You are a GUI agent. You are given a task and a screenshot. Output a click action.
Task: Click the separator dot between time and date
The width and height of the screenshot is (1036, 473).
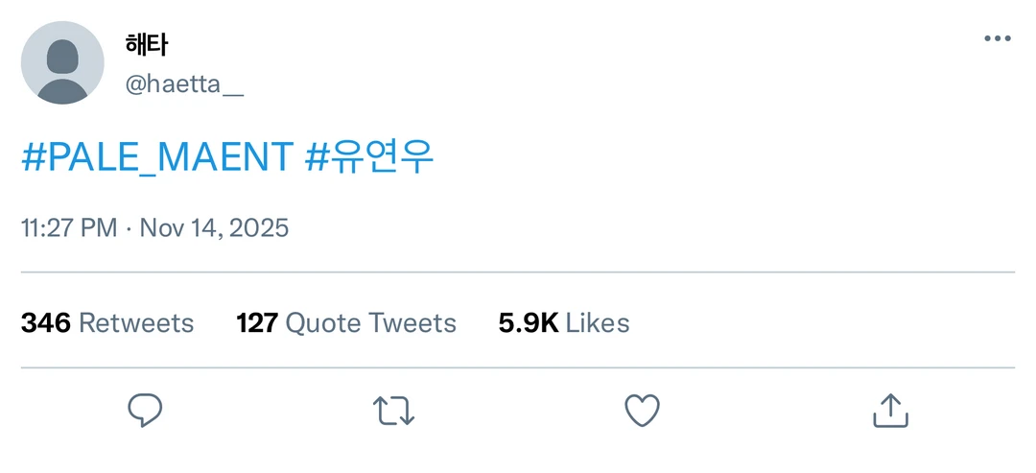(129, 229)
